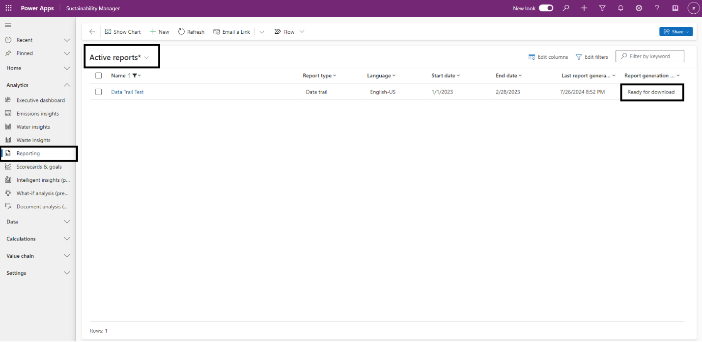Check the Data Trail Test row checkbox
Viewport: 702px width, 342px height.
[98, 92]
